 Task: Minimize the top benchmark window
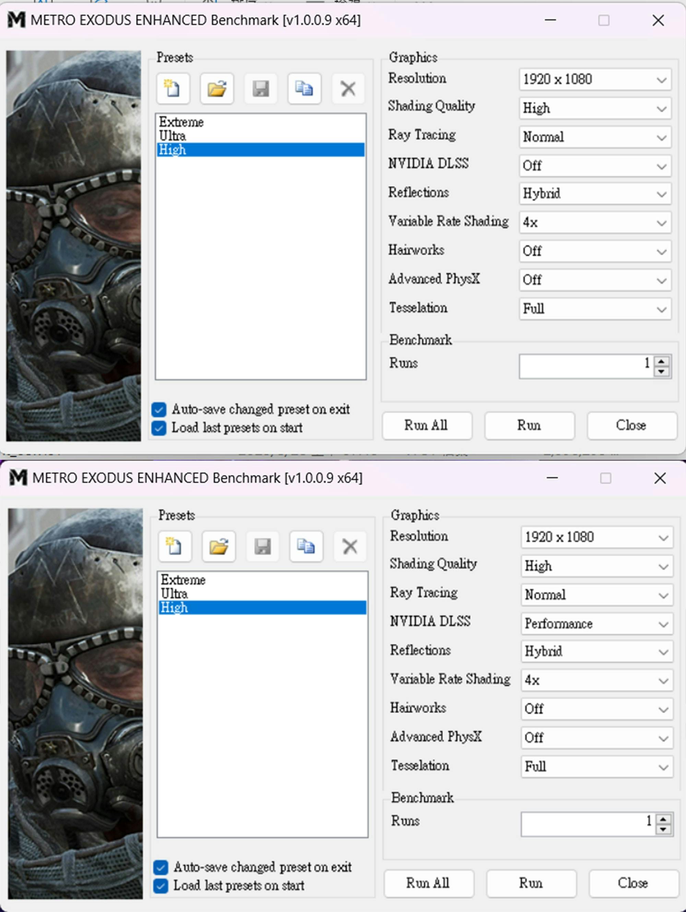click(551, 20)
